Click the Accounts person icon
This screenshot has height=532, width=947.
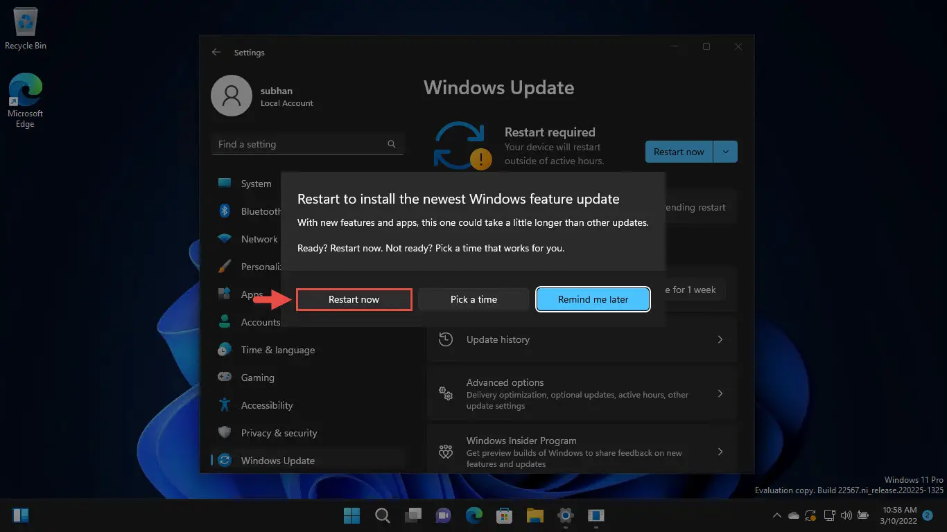(x=225, y=321)
